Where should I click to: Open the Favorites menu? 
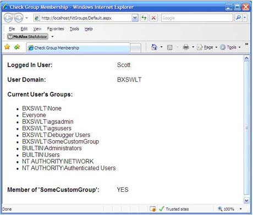pyautogui.click(x=56, y=29)
